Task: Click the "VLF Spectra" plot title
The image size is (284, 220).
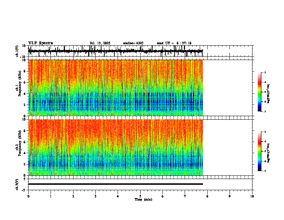Action: 41,43
